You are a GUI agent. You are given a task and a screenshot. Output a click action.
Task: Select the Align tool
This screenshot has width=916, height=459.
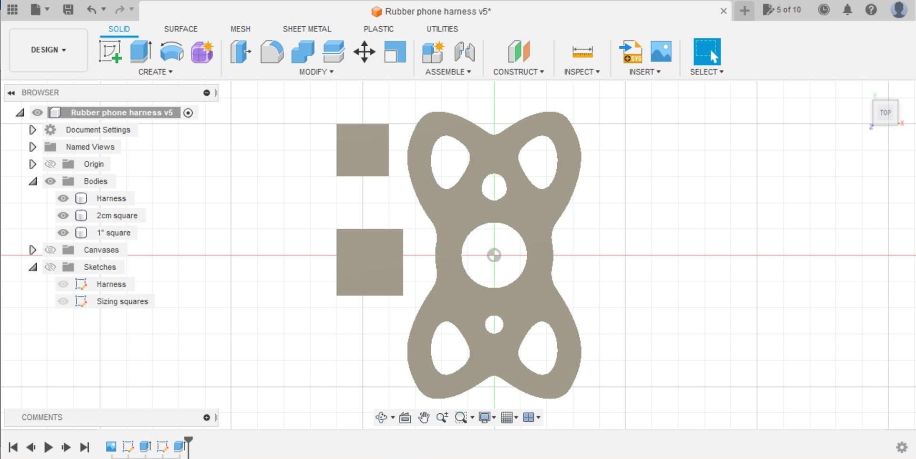point(395,51)
